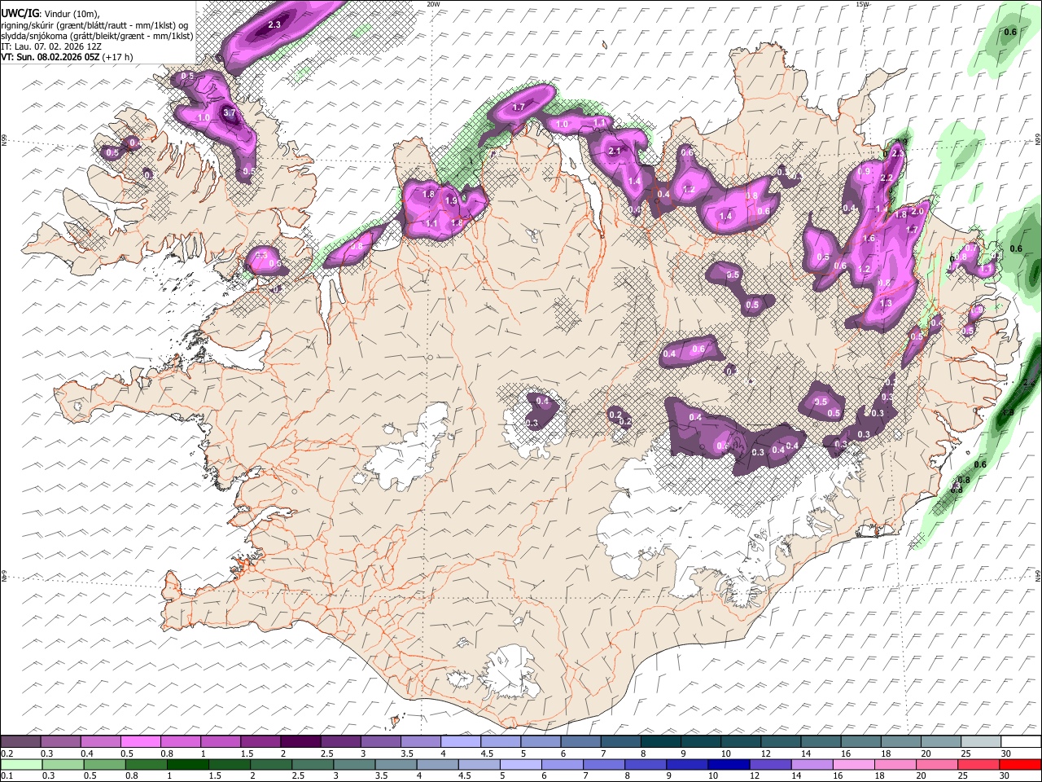1042x782 pixels.
Task: Click the "20W" longitude label
Action: pyautogui.click(x=433, y=4)
